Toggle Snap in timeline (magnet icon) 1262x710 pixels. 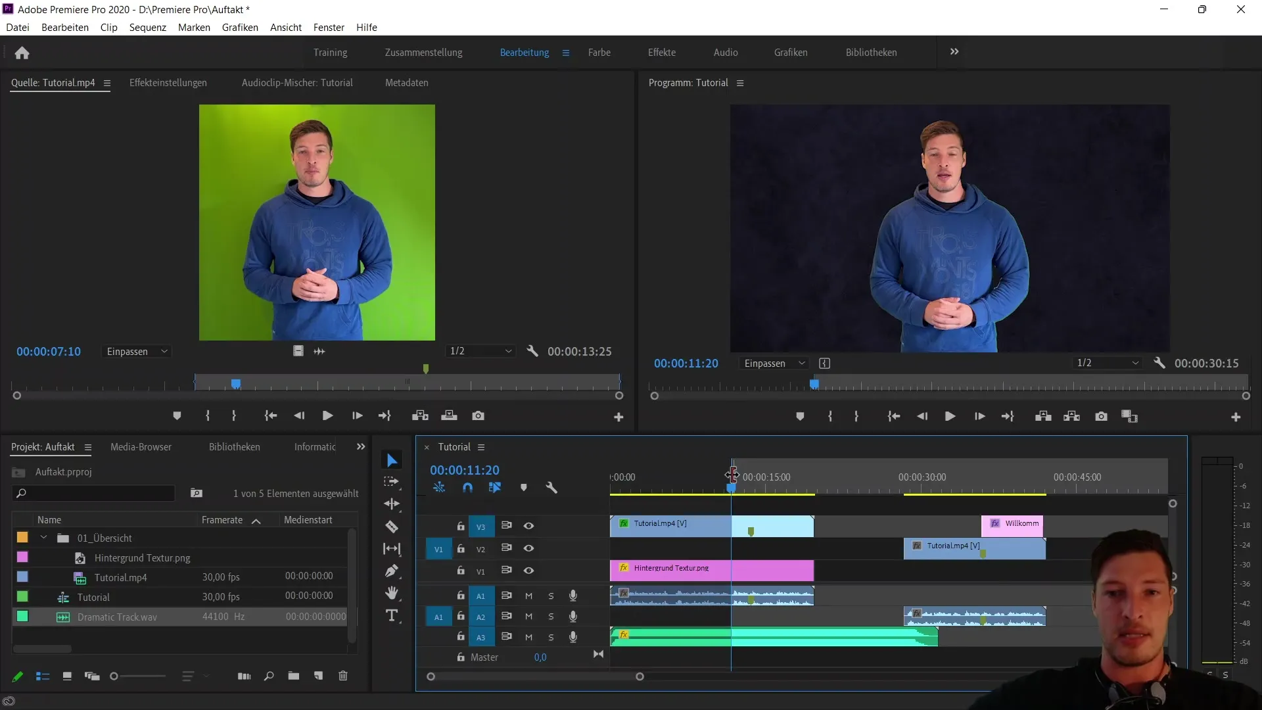click(467, 487)
